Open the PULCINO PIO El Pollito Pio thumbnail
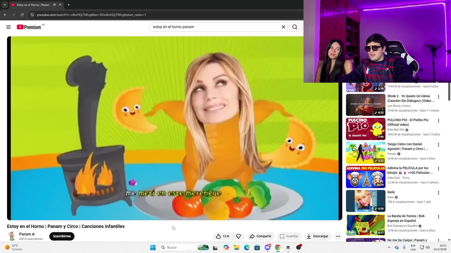The height and width of the screenshot is (253, 451). (365, 129)
